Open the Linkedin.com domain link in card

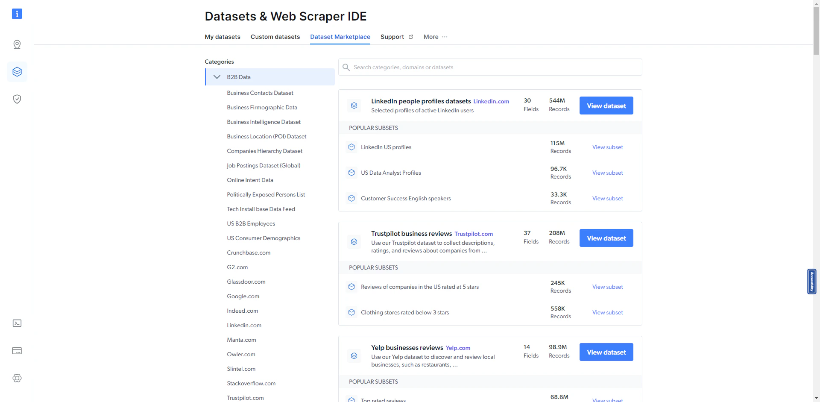coord(491,101)
